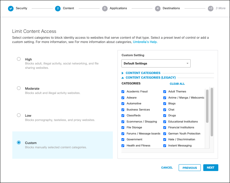Uncheck the File Storage checkbox
Screen dimensions: 230x183
pos(123,128)
